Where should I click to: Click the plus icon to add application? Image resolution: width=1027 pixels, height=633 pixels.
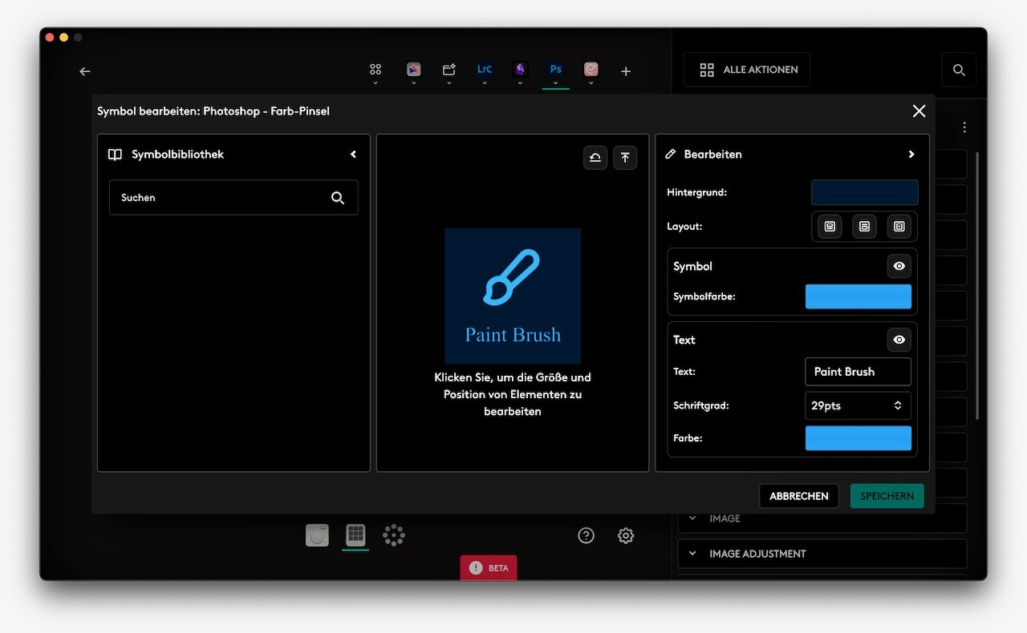[x=626, y=71]
